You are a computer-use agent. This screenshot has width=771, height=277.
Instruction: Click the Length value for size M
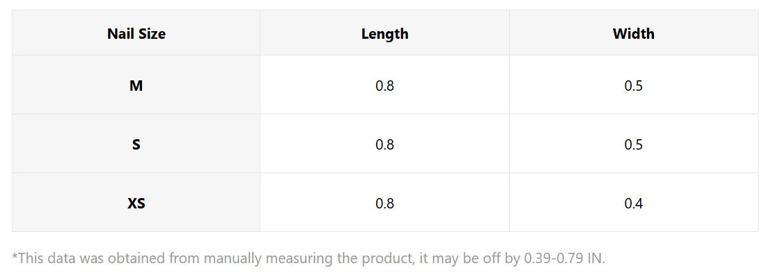(x=384, y=86)
